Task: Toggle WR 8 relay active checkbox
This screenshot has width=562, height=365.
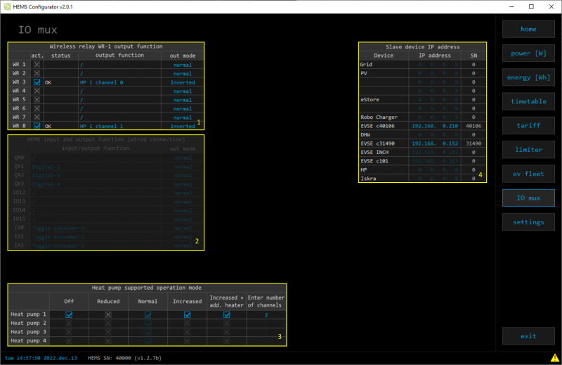Action: [37, 127]
